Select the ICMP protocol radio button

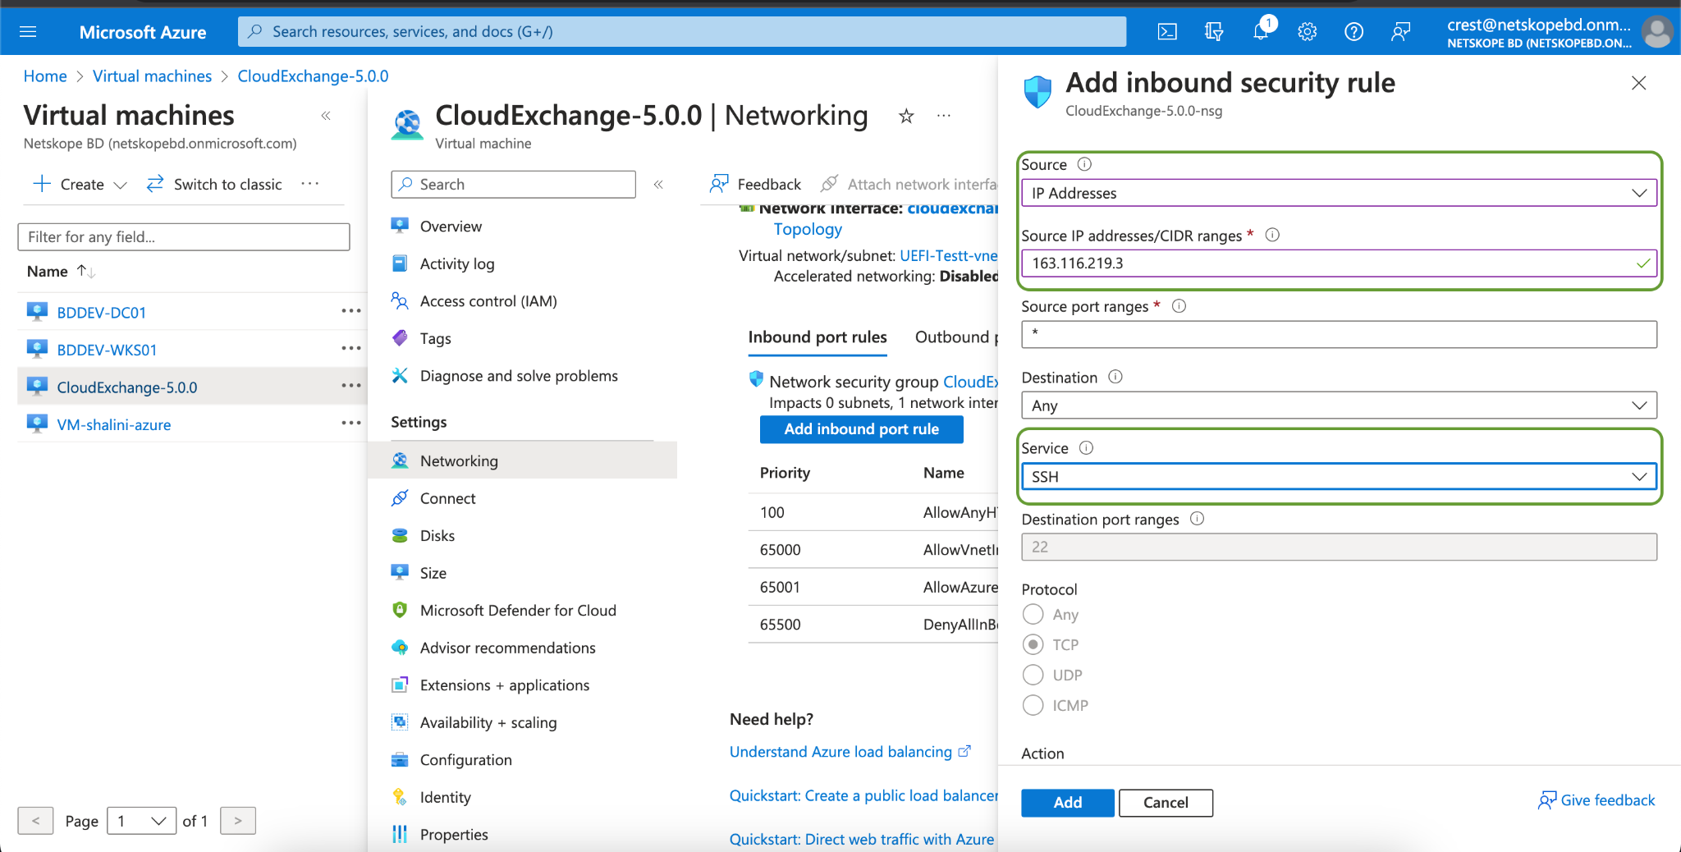1033,705
